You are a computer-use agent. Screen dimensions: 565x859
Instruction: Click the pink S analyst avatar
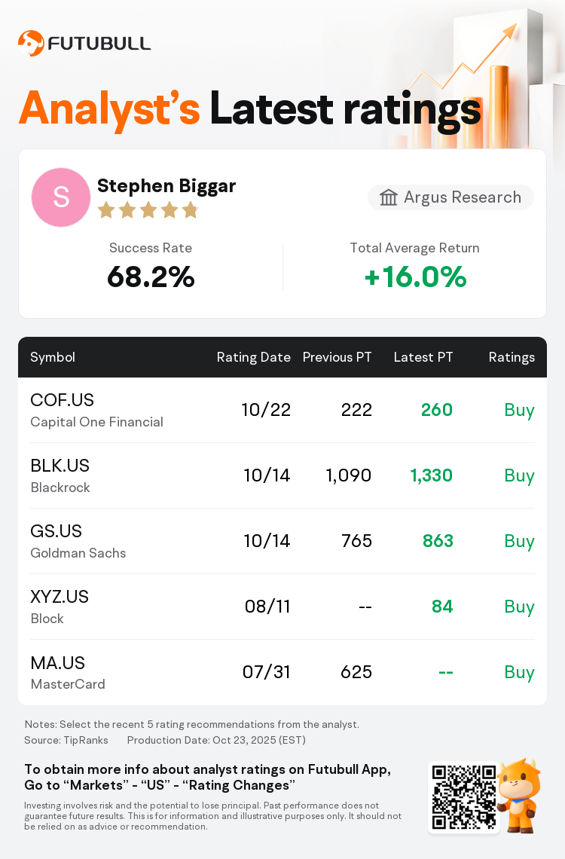[x=61, y=197]
